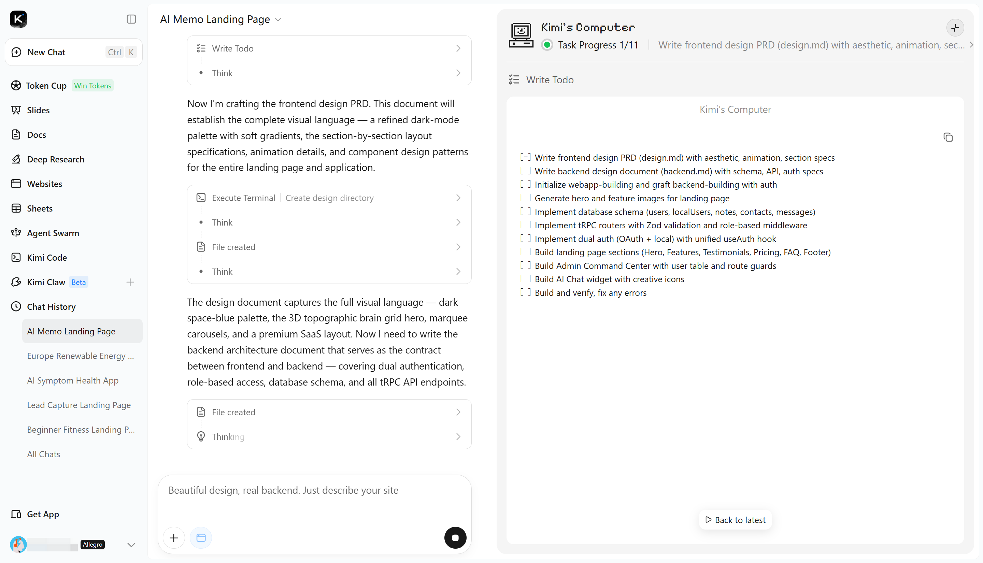Focus the describe your site message field
This screenshot has height=563, width=983.
[314, 499]
